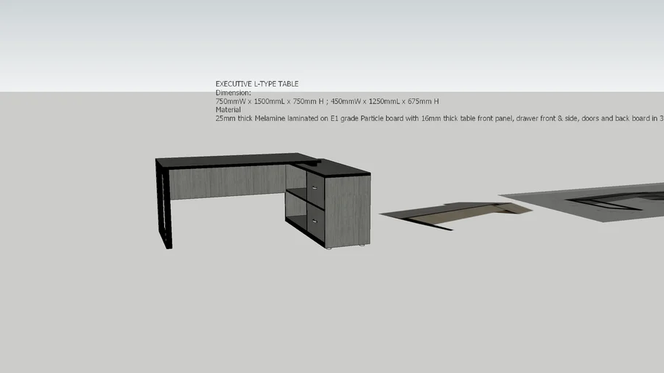
Task: Select the upper drawer front
Action: click(x=316, y=184)
